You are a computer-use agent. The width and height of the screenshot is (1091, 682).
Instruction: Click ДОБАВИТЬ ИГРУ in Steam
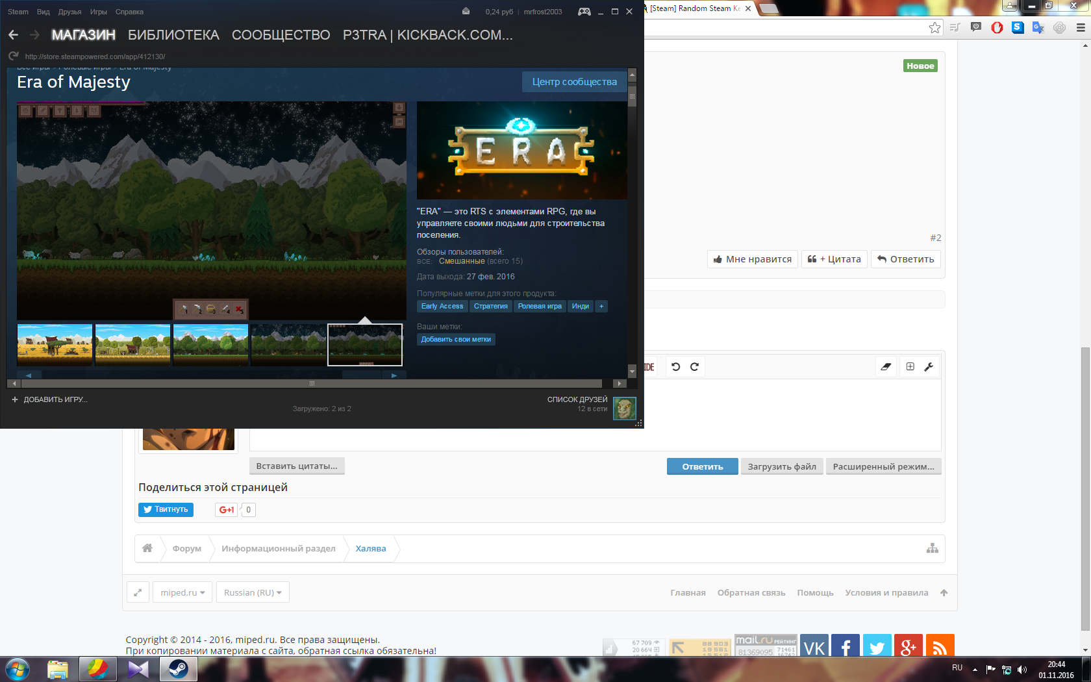click(50, 399)
